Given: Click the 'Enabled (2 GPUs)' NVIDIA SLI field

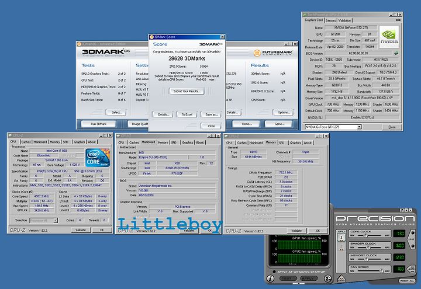Looking at the screenshot, I should click(x=362, y=117).
